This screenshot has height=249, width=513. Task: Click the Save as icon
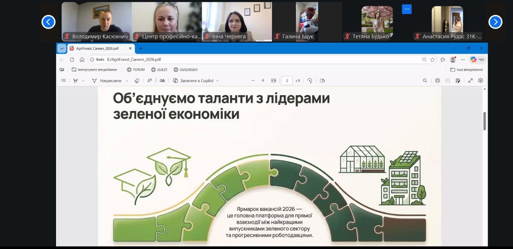458,80
